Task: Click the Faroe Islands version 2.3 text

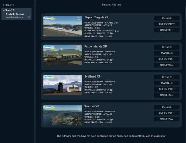Action: coord(96,57)
